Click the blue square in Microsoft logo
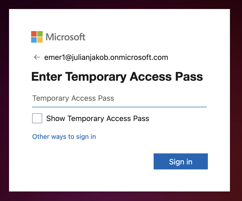242x201 pixels. [x=34, y=40]
